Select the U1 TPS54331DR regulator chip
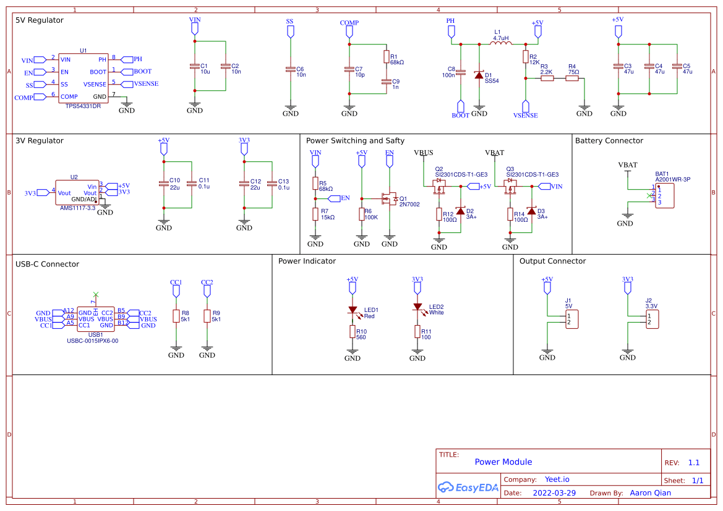Viewport: 723px width, 511px height. coord(83,78)
